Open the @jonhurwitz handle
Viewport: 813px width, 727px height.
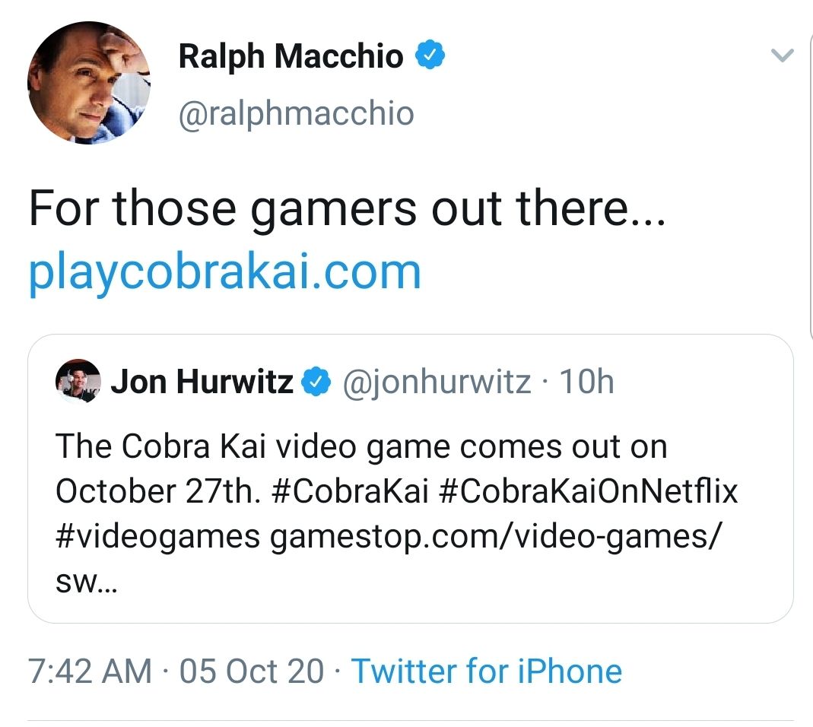coord(437,382)
